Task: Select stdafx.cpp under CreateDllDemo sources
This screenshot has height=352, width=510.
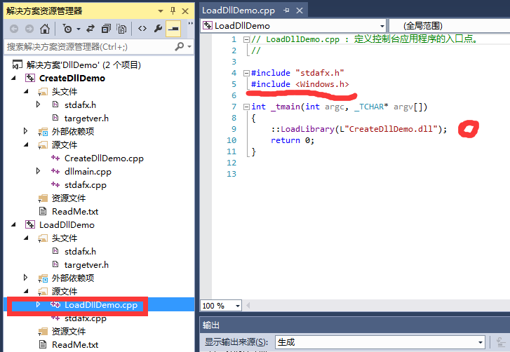Action: pos(86,185)
